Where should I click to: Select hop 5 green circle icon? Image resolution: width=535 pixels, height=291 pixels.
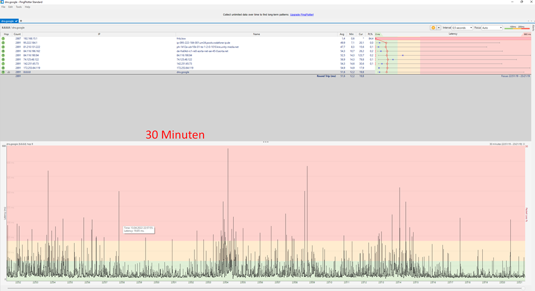point(3,55)
